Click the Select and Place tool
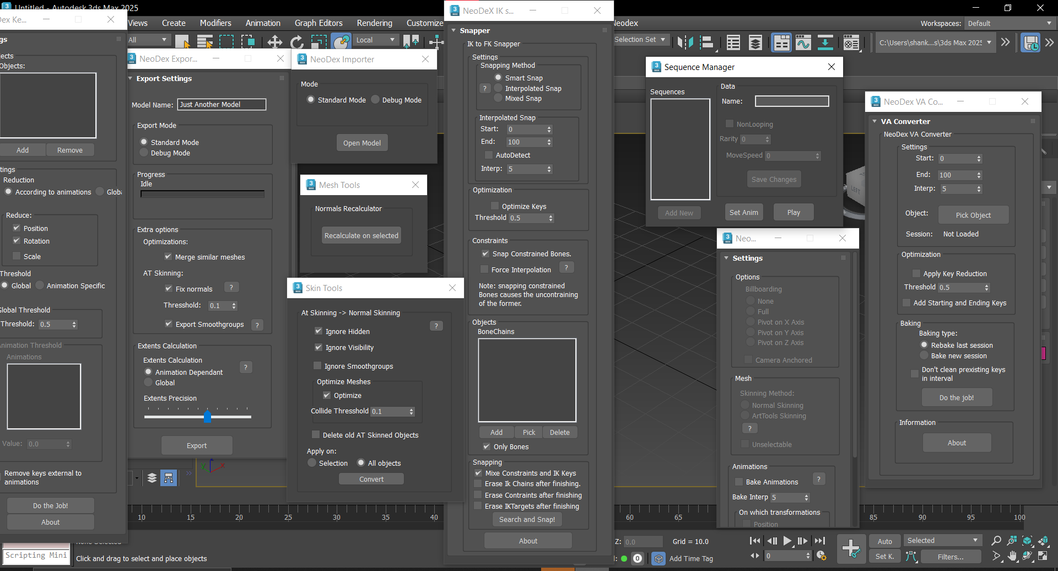The image size is (1058, 571). (341, 42)
